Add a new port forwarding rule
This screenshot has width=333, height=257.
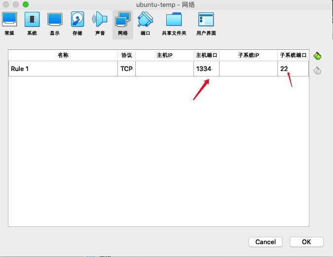click(317, 56)
